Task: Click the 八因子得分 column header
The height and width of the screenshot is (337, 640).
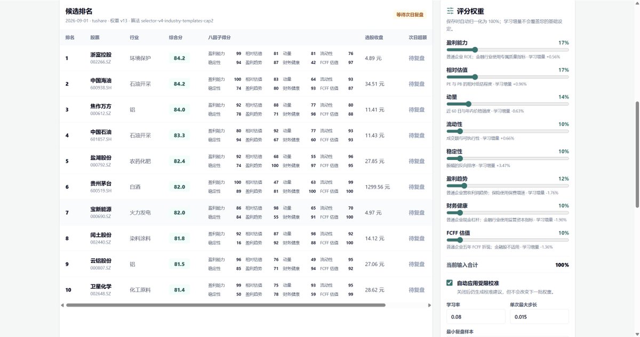Action: pyautogui.click(x=219, y=38)
